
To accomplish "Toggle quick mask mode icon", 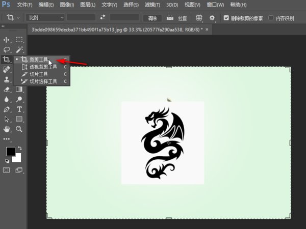I will [x=7, y=170].
